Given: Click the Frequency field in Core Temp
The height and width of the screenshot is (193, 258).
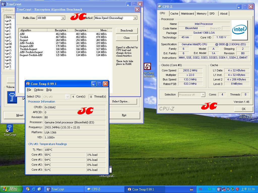Looking at the screenshot, I should [x=75, y=127].
